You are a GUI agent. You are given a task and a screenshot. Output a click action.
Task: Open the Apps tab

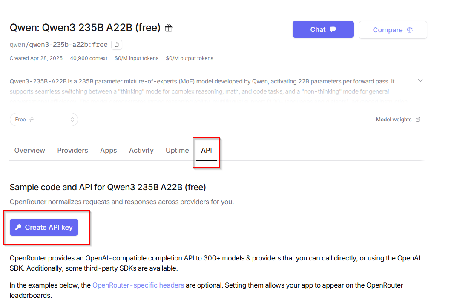coord(108,150)
